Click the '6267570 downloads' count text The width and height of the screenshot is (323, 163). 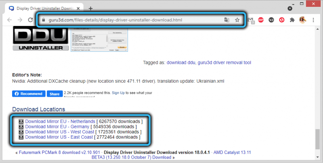coord(120,121)
